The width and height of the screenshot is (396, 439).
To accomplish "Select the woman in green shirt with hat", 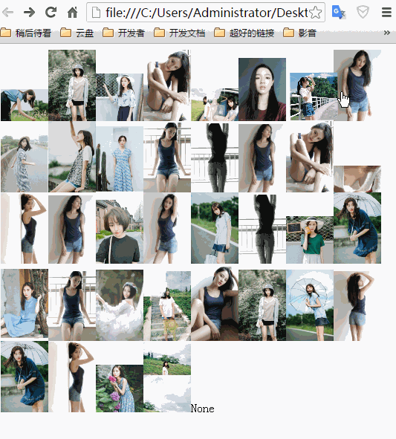I will (310, 240).
